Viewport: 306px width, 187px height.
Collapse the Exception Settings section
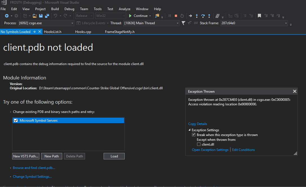[189, 130]
